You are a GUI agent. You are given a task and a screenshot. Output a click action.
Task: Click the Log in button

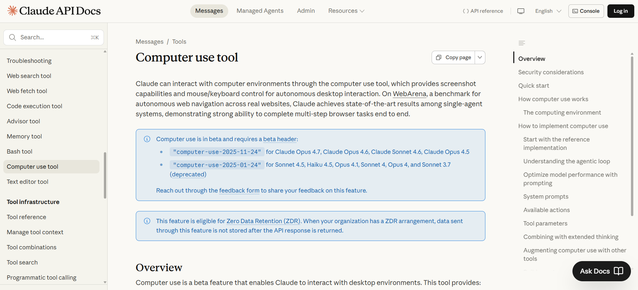coord(621,11)
